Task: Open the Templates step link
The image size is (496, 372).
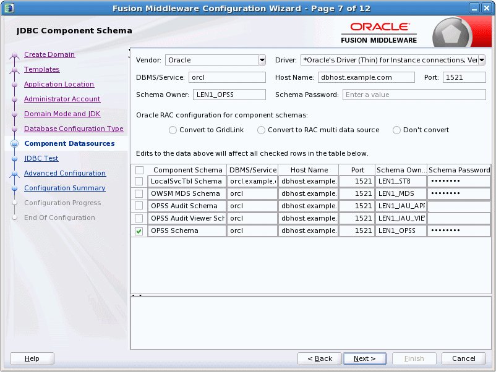Action: tap(42, 69)
